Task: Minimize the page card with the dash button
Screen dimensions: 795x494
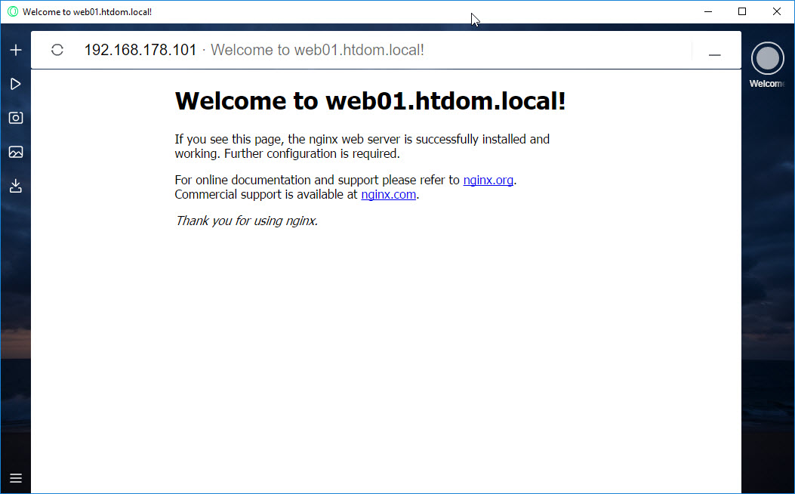Action: (715, 55)
